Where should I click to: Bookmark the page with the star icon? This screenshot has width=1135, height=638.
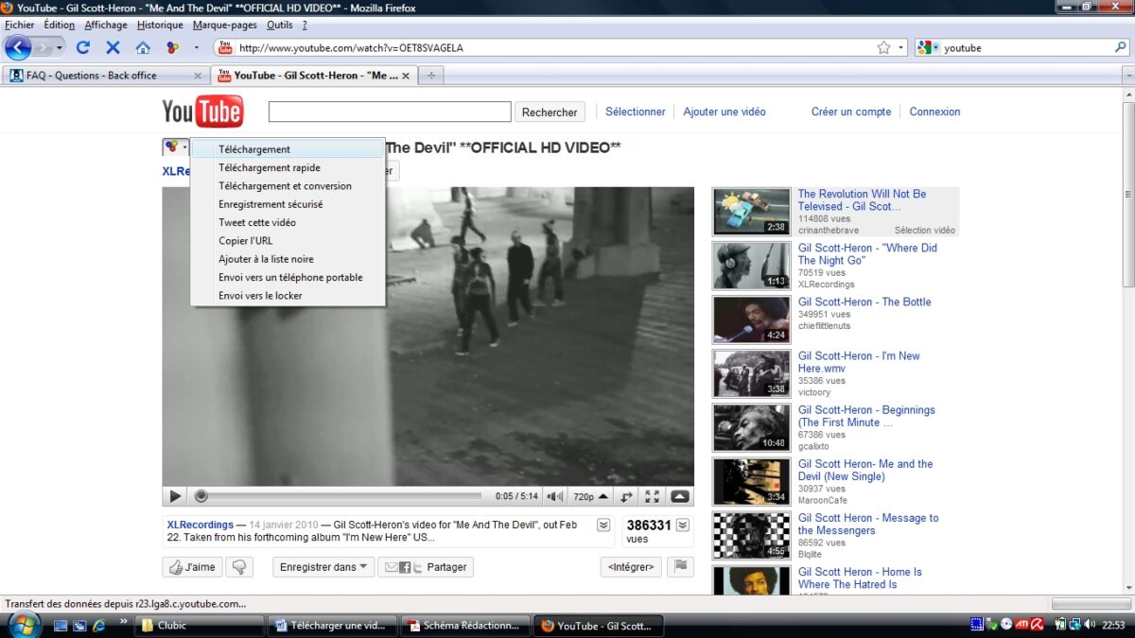pyautogui.click(x=883, y=47)
